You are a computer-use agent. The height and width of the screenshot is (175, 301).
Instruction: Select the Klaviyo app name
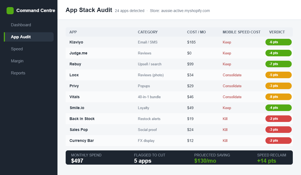point(76,42)
